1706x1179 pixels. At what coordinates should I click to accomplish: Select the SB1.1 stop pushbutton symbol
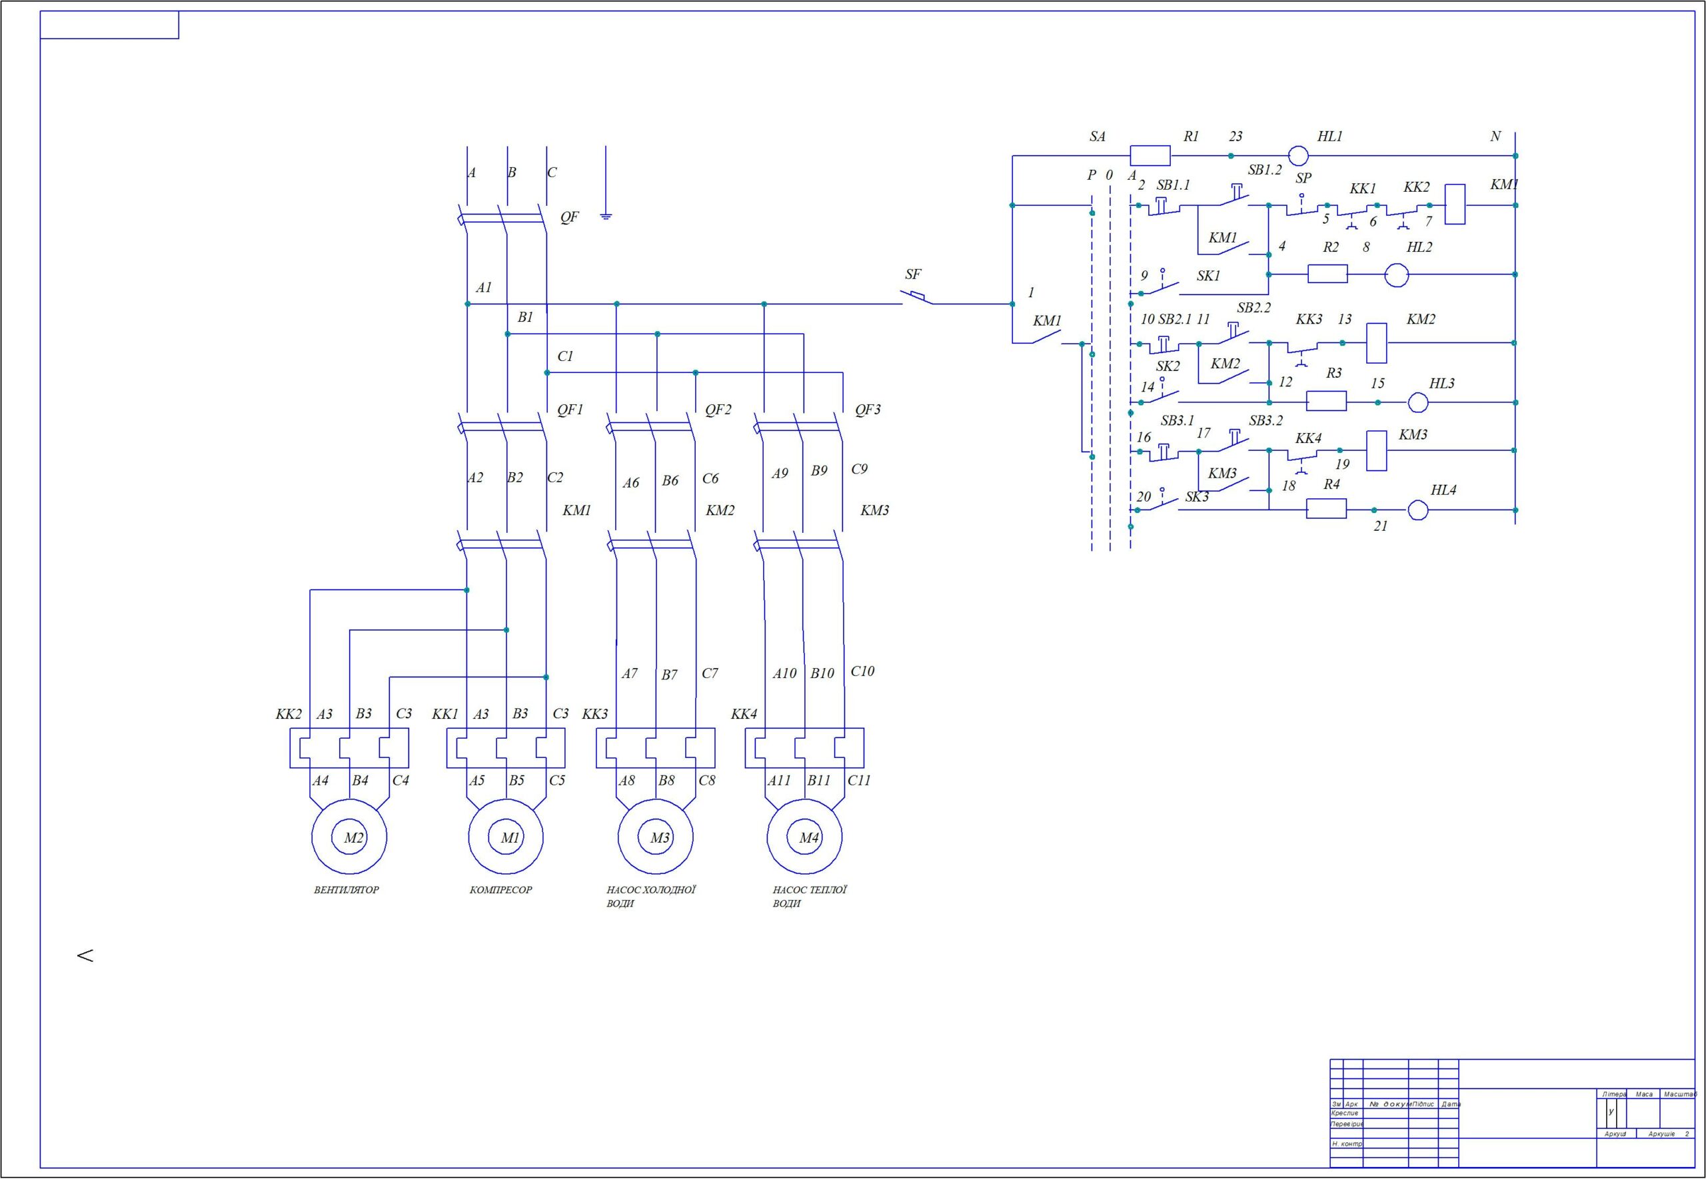coord(1162,207)
